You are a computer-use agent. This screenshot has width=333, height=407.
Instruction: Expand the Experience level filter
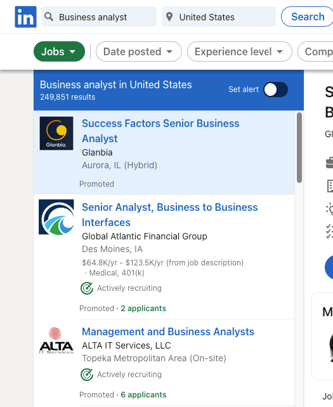click(x=239, y=51)
